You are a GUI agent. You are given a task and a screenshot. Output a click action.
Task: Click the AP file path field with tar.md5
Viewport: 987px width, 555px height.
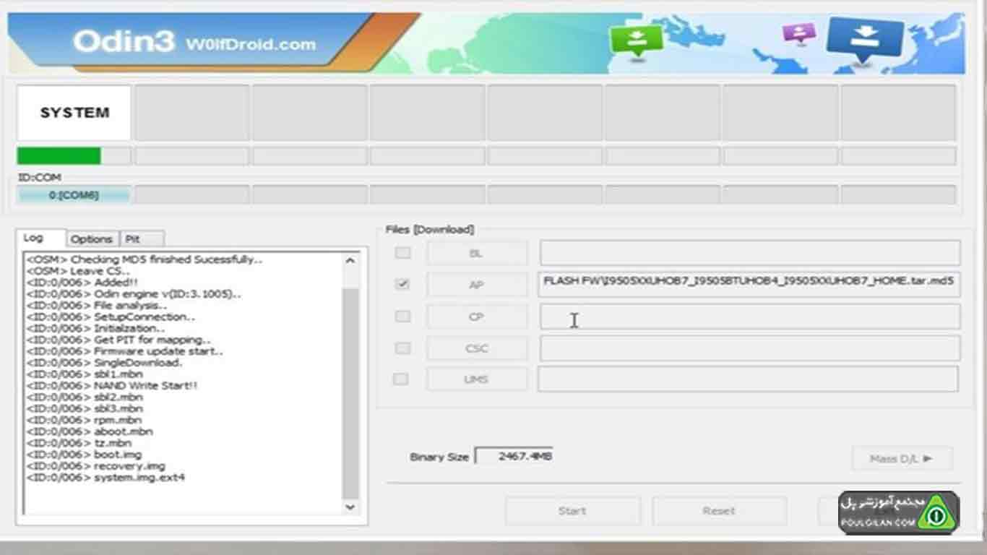click(x=750, y=284)
